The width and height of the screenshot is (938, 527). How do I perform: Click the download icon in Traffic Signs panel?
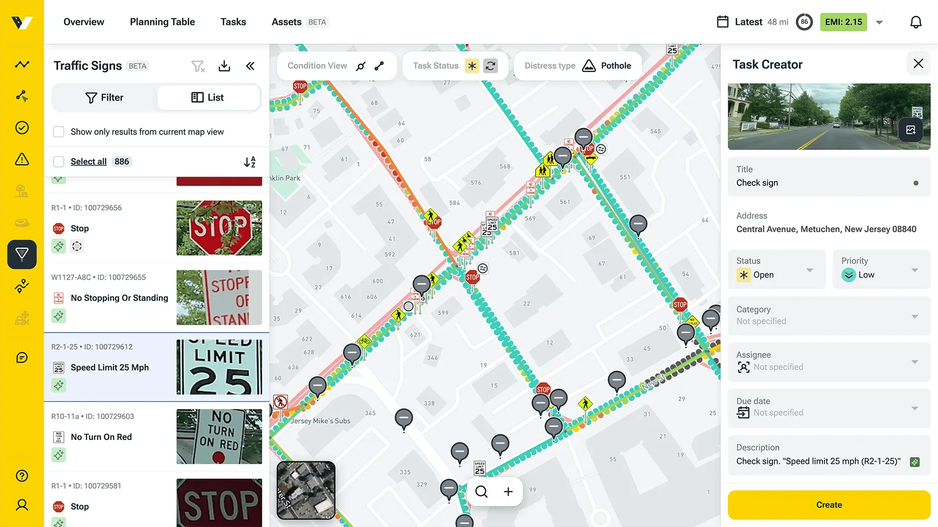224,66
